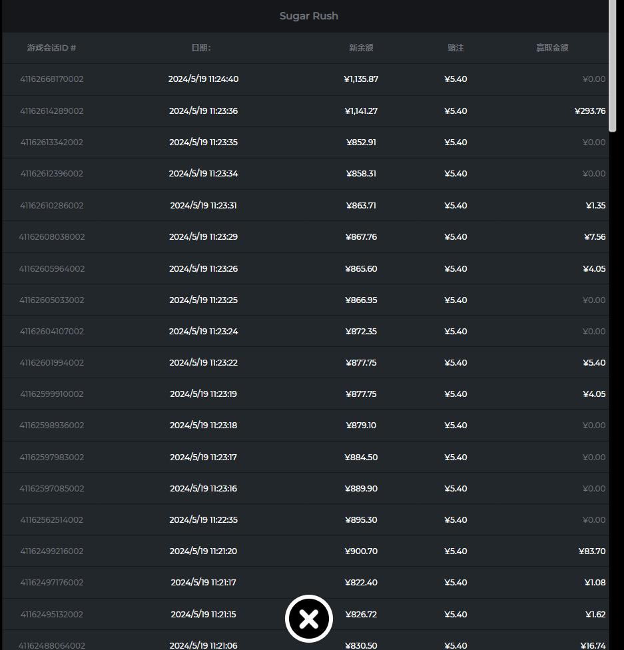Click the date 2024/5/19 11:24:40
Viewport: 624px width, 650px height.
(203, 79)
